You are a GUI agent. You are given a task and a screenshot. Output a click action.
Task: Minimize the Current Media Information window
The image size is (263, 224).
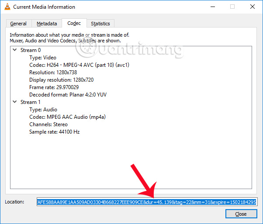[x=213, y=7]
